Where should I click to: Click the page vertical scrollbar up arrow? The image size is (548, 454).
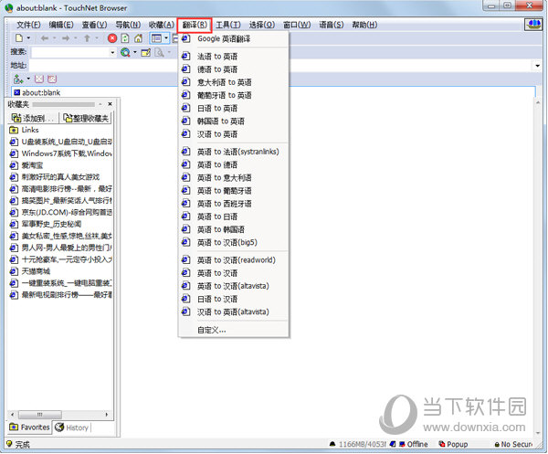538,102
